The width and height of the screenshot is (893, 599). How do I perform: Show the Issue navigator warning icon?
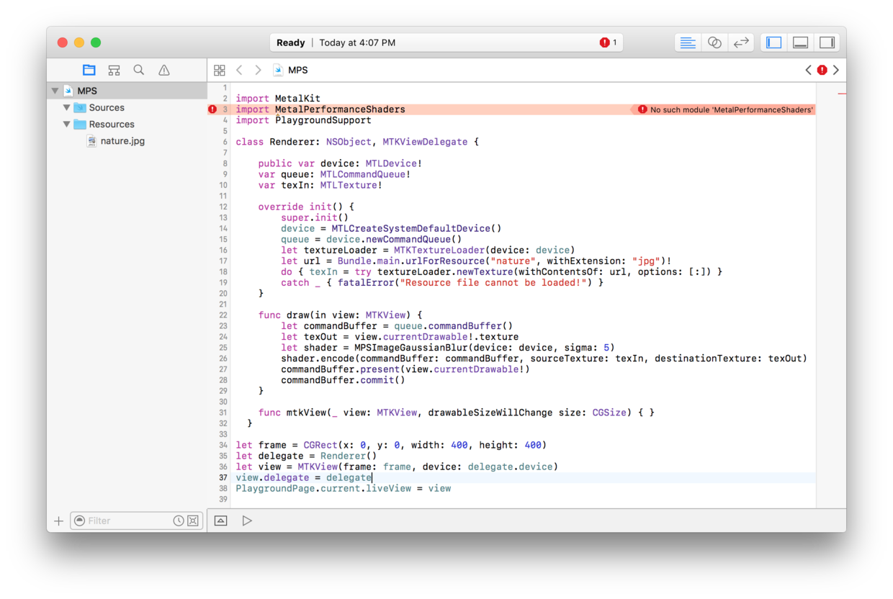click(164, 70)
